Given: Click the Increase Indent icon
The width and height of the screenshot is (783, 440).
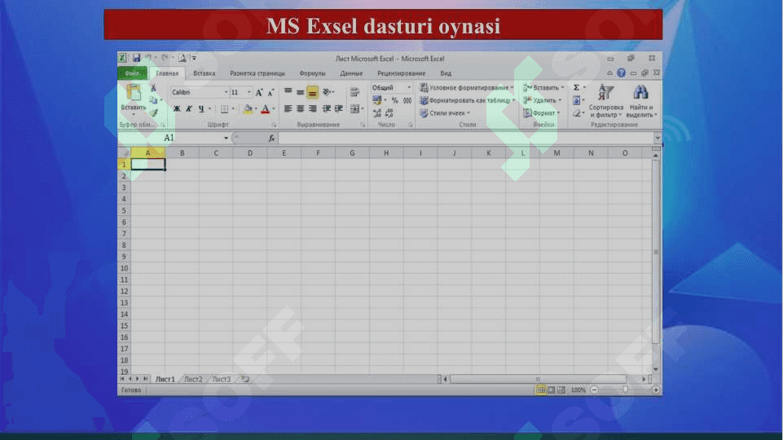Looking at the screenshot, I should coord(339,108).
